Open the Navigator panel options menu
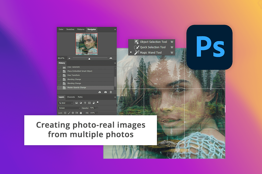This screenshot has height=174, width=262. (x=115, y=29)
